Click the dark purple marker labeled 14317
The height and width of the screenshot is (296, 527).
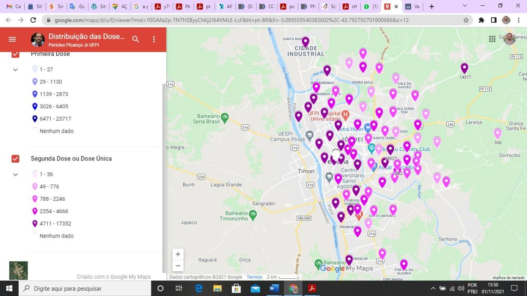click(x=464, y=68)
